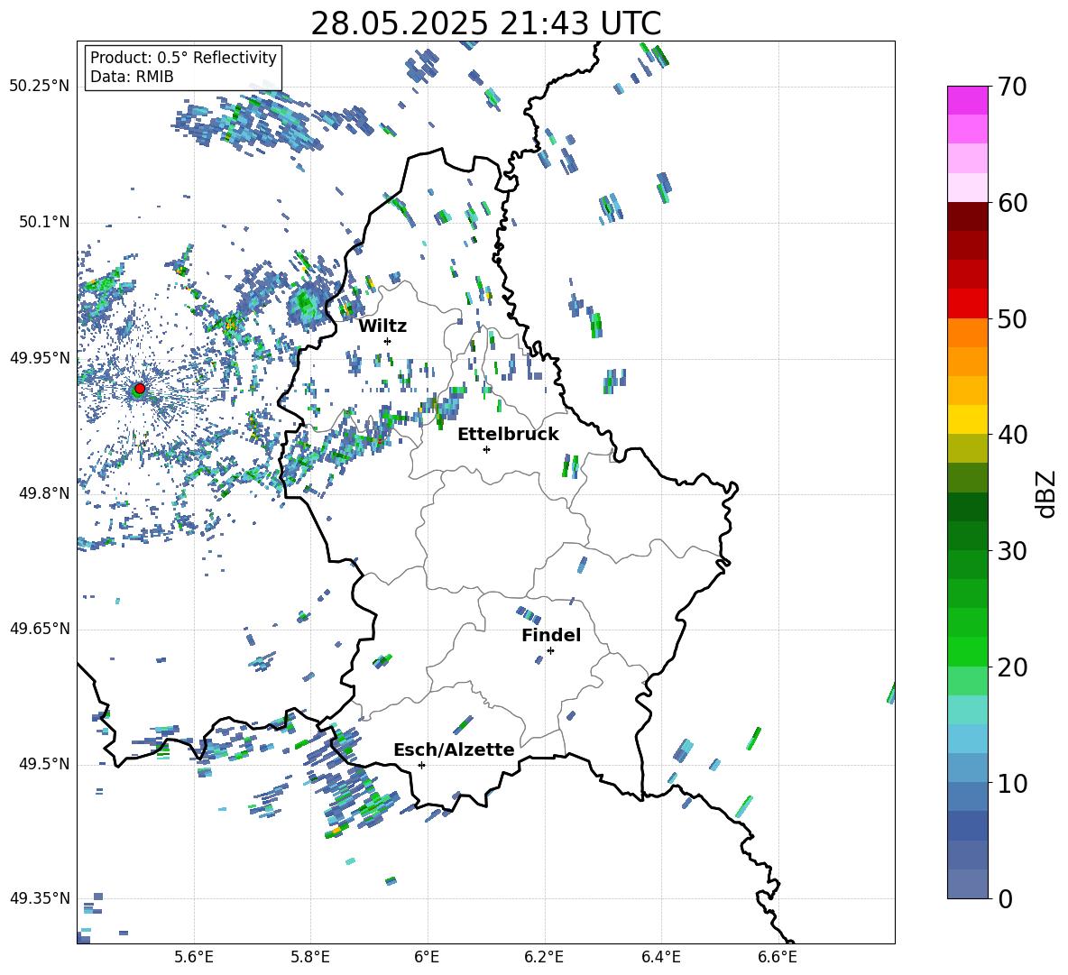Click the light blue swatch above 10
Viewport: 1068px width, 975px height.
(x=967, y=739)
